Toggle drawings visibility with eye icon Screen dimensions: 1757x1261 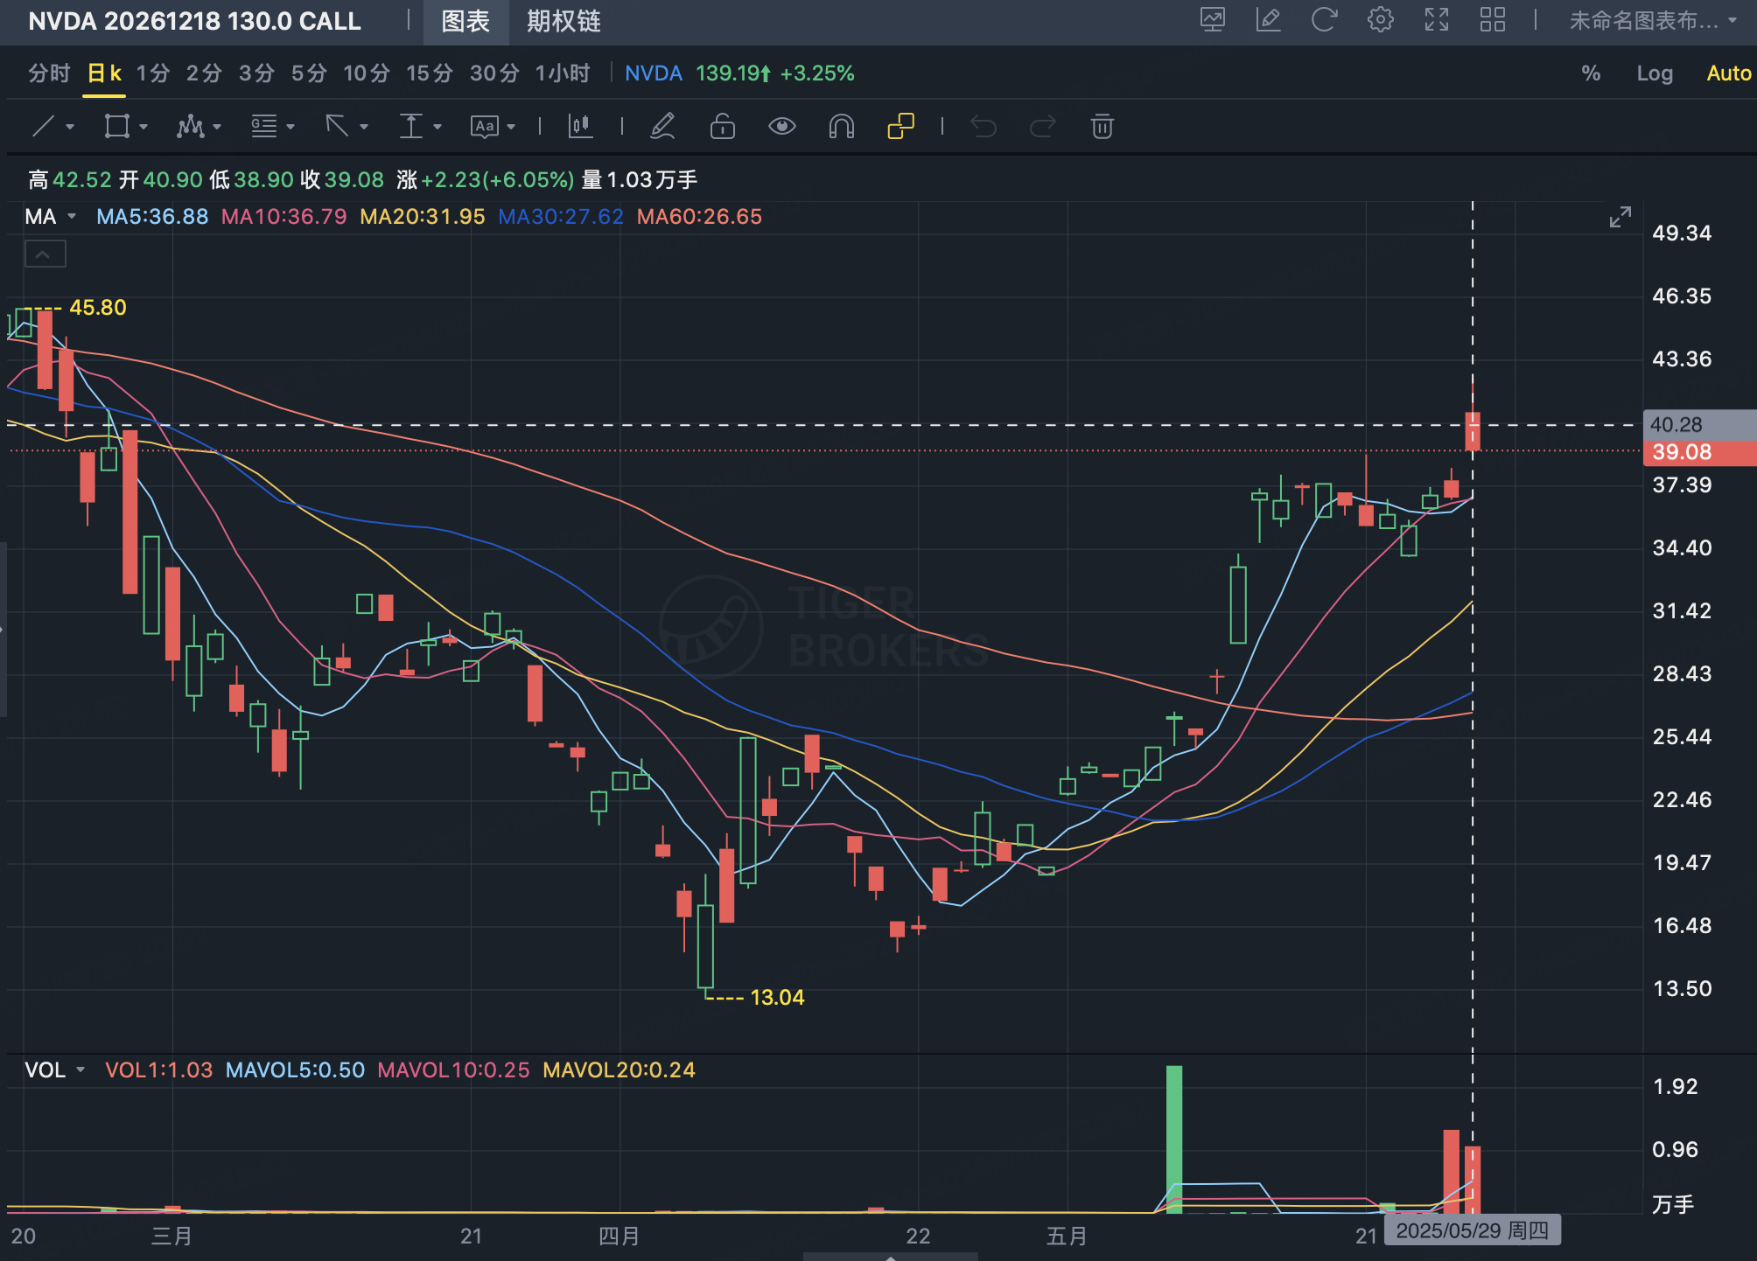[x=782, y=127]
